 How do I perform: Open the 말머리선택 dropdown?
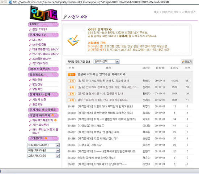(x=106, y=62)
